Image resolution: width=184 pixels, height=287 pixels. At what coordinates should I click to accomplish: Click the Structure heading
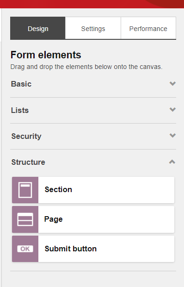pyautogui.click(x=28, y=162)
